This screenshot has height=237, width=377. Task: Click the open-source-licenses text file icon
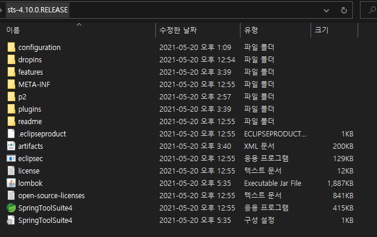(x=11, y=196)
